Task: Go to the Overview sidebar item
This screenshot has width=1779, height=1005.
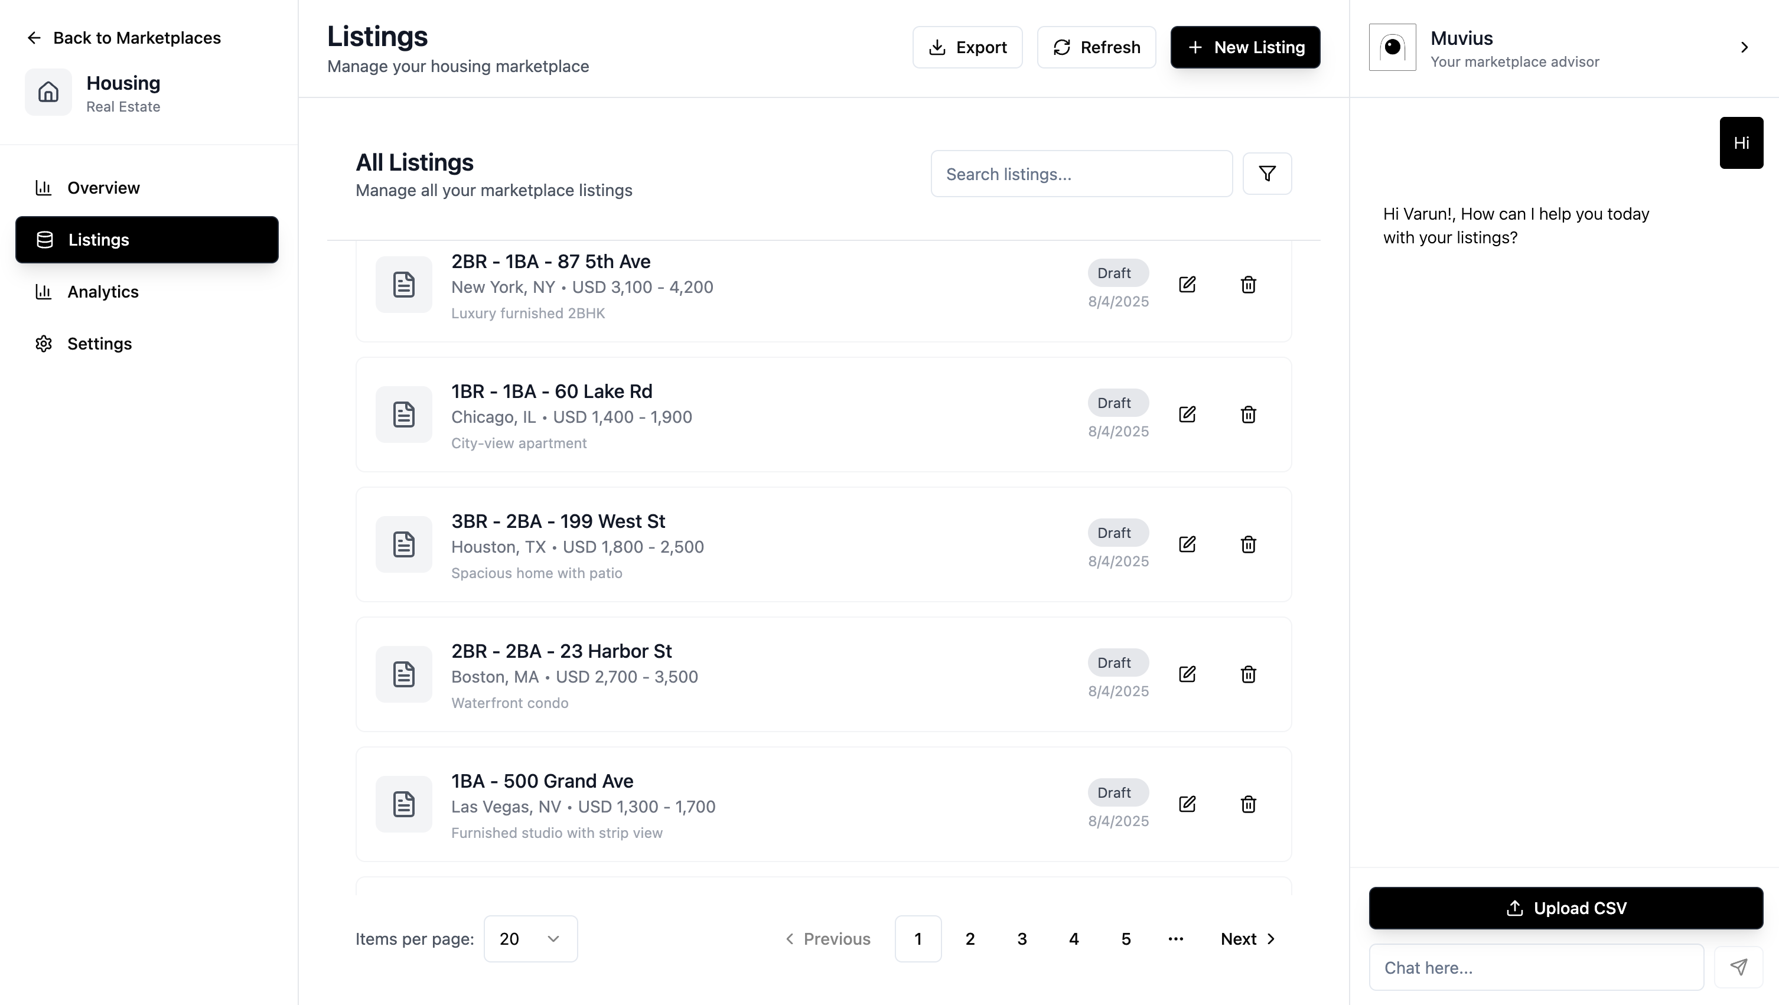Action: 103,188
